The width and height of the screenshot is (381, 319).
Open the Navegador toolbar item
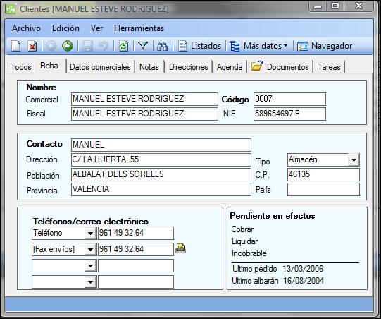click(325, 46)
